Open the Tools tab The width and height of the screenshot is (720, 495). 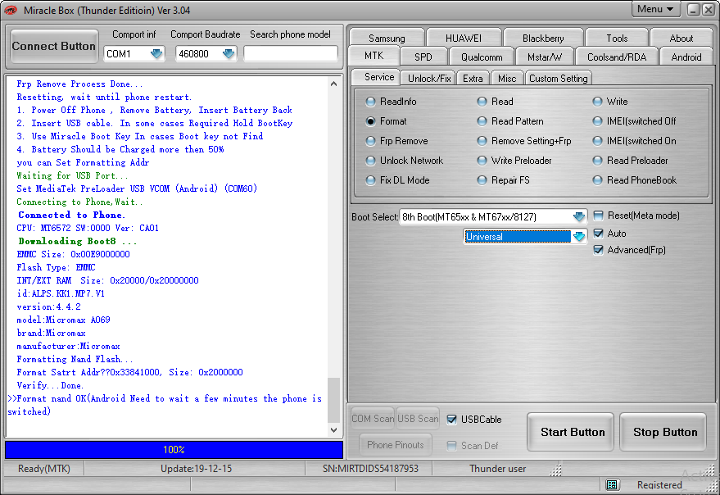(x=617, y=39)
